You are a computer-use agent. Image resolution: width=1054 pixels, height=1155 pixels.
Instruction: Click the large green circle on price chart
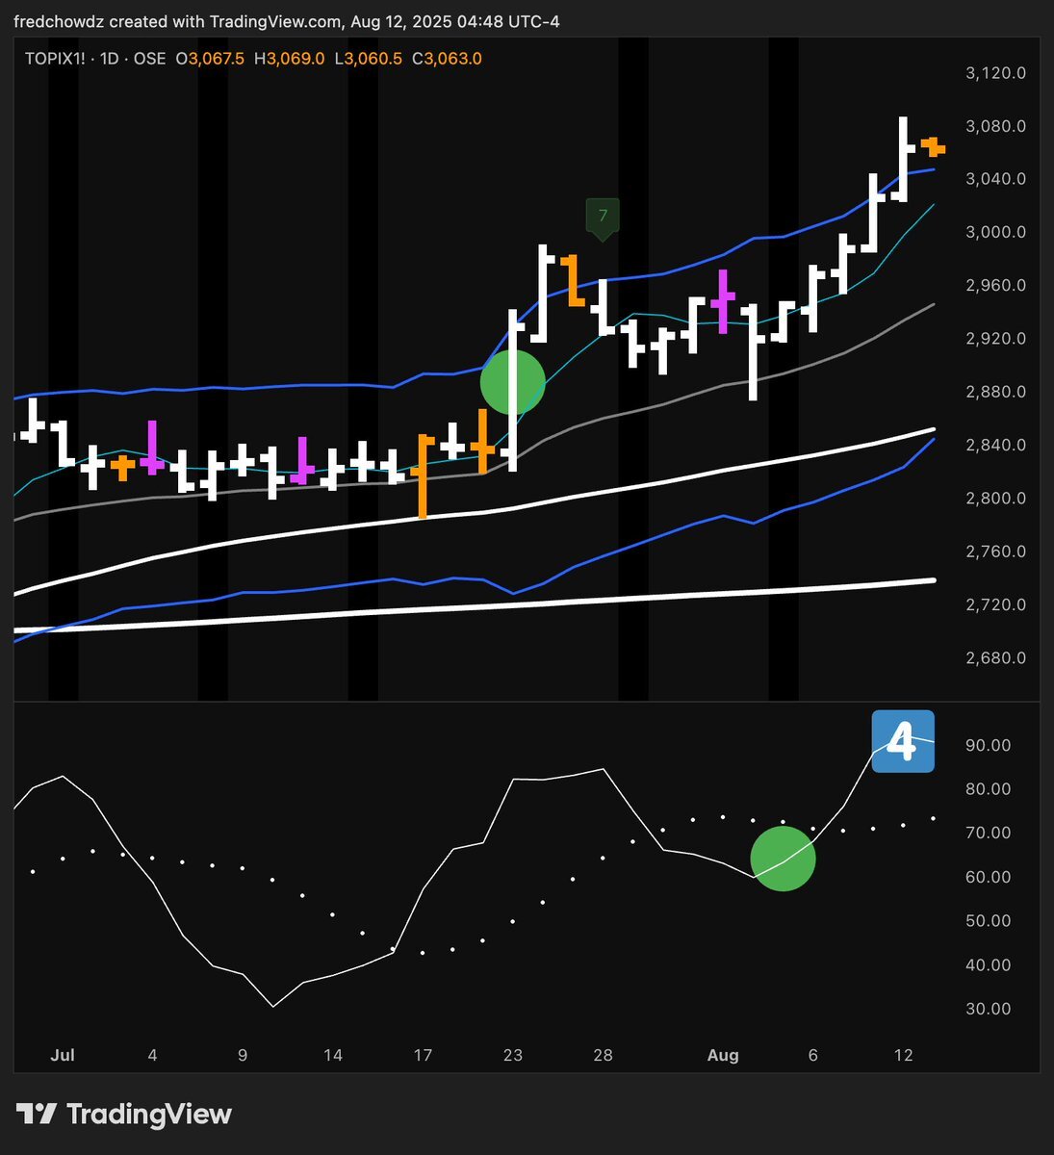pos(513,382)
